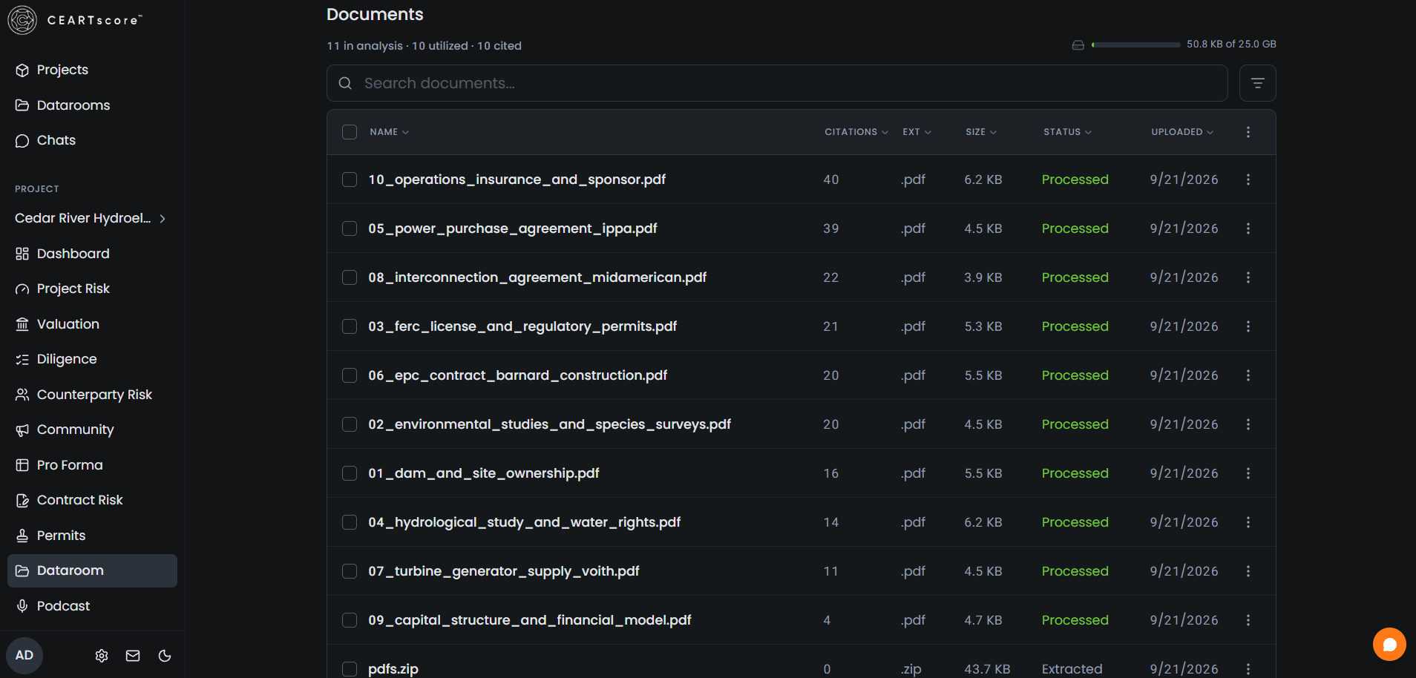Check the pdfs.zip checkbox

350,669
